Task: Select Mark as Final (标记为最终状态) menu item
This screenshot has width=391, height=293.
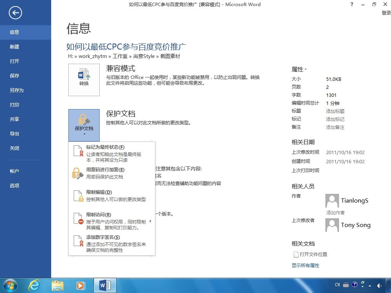Action: point(112,153)
